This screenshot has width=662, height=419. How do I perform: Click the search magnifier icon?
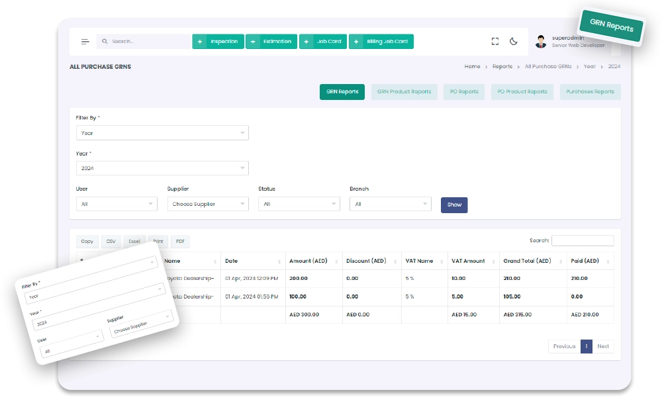pyautogui.click(x=105, y=41)
